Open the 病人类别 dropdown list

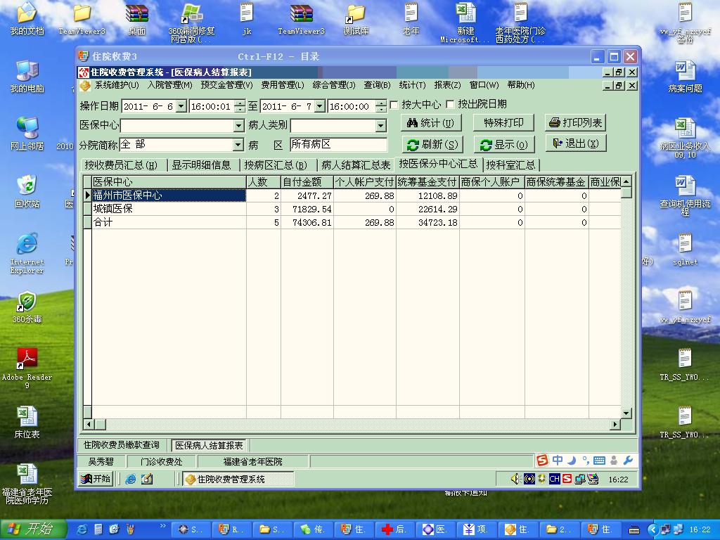click(x=380, y=126)
